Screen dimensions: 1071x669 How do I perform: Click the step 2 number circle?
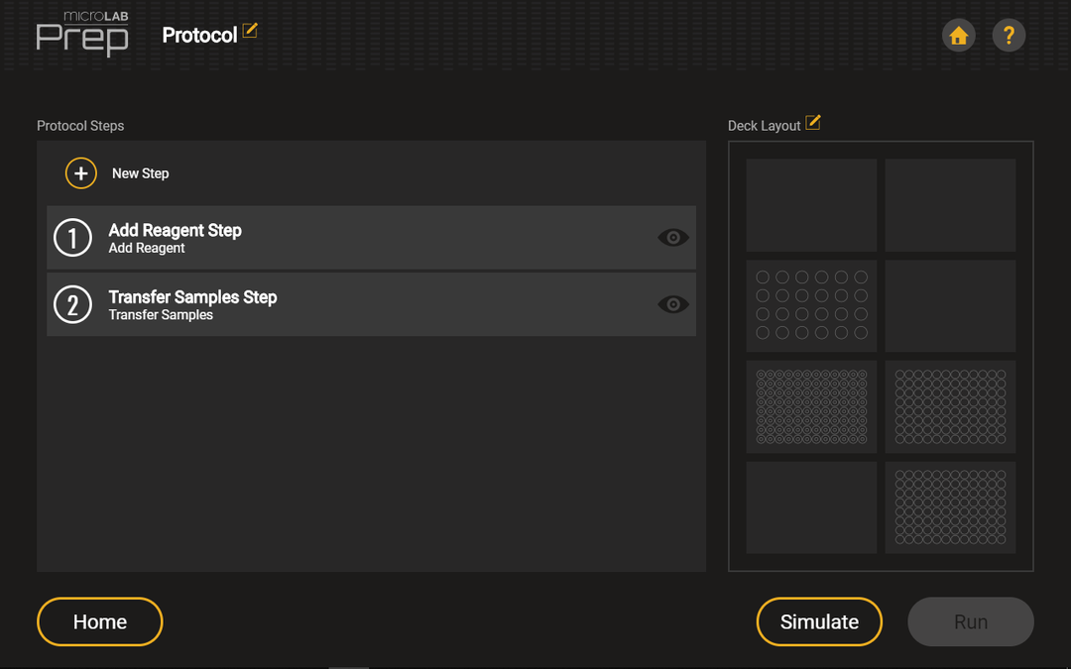72,304
